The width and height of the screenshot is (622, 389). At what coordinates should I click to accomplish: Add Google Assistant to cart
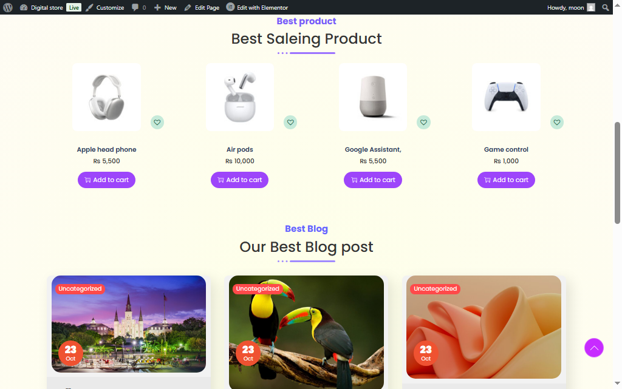(x=372, y=180)
